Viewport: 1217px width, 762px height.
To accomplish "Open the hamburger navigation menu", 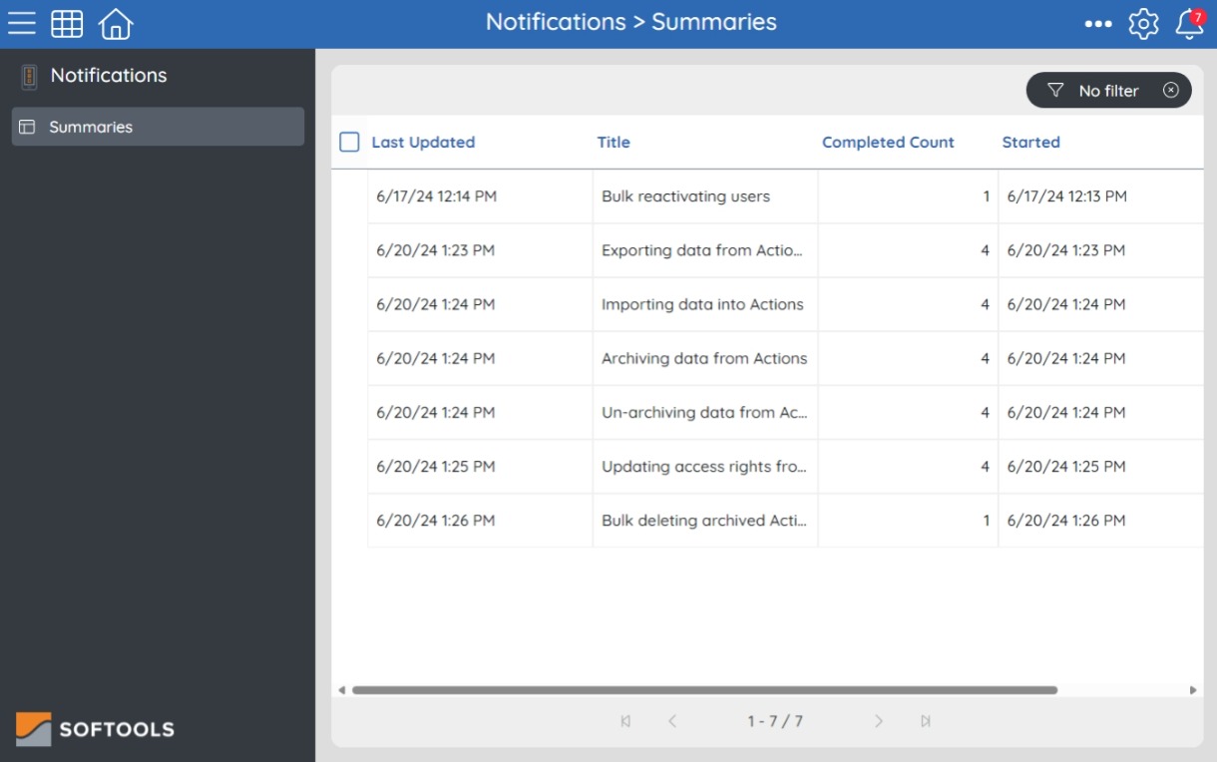I will (x=21, y=23).
